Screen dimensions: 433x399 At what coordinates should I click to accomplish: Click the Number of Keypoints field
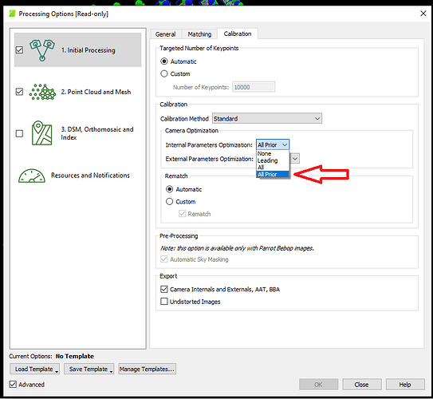[x=254, y=87]
